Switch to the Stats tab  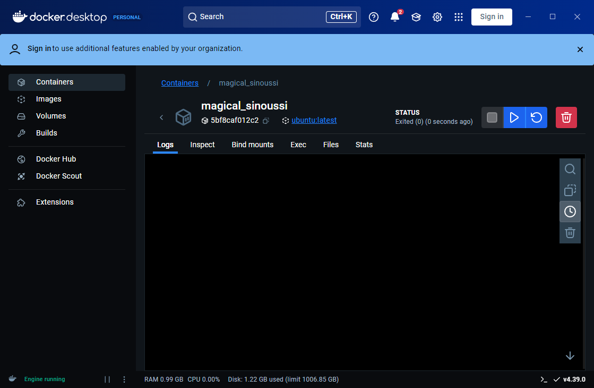[x=364, y=145]
